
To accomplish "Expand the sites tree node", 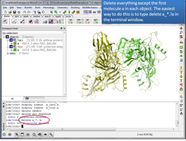I will click(7, 53).
